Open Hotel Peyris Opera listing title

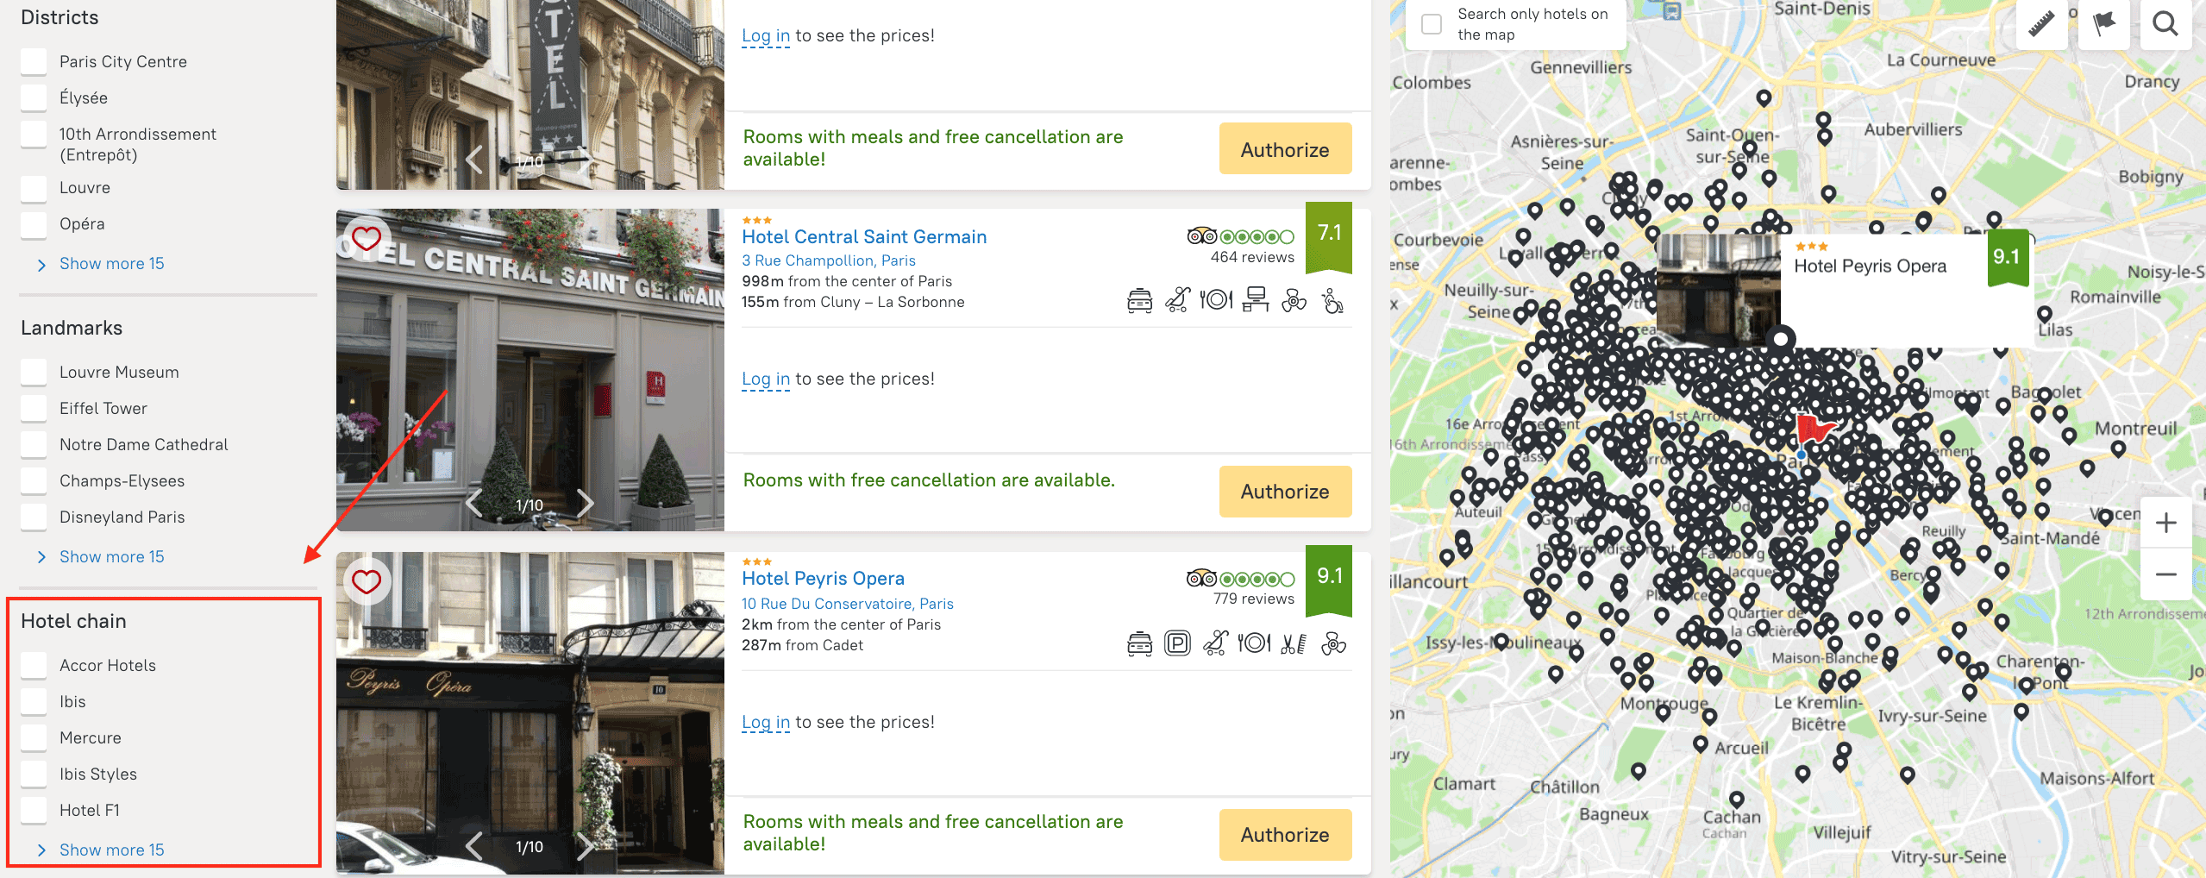[823, 578]
